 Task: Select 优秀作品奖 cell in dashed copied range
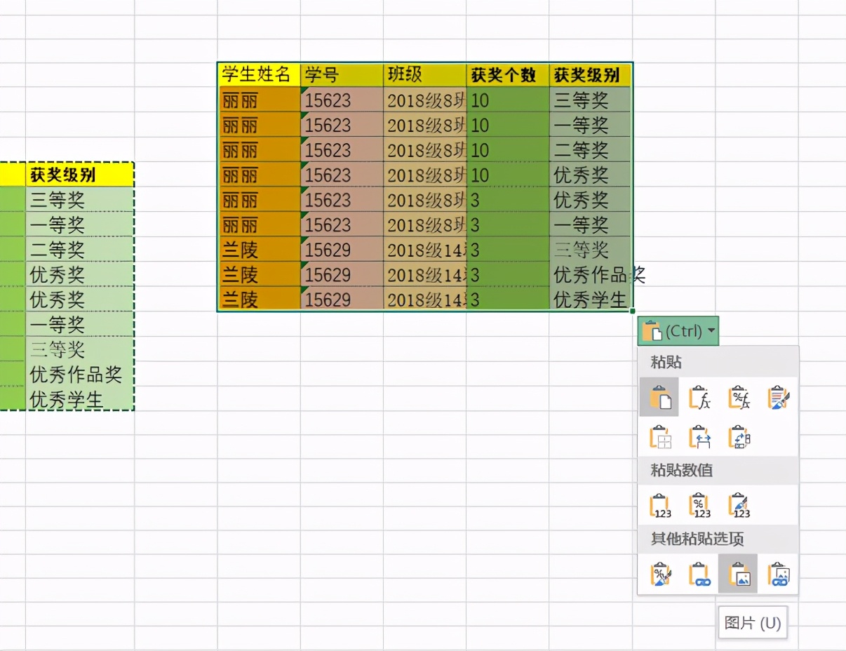point(79,374)
